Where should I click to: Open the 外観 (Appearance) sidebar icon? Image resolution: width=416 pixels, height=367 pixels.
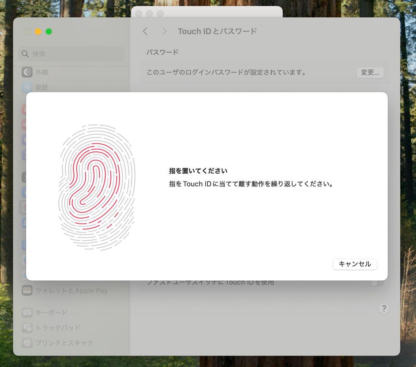point(27,72)
